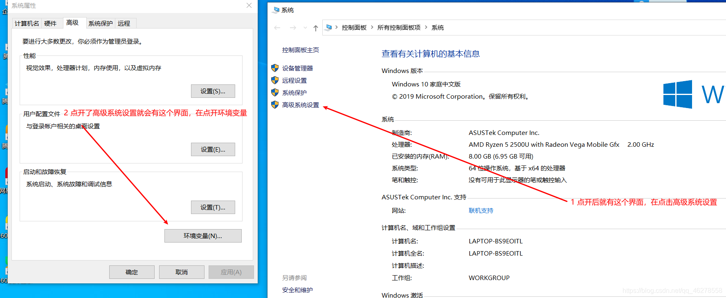Click the up arrow in System window navigation

315,28
